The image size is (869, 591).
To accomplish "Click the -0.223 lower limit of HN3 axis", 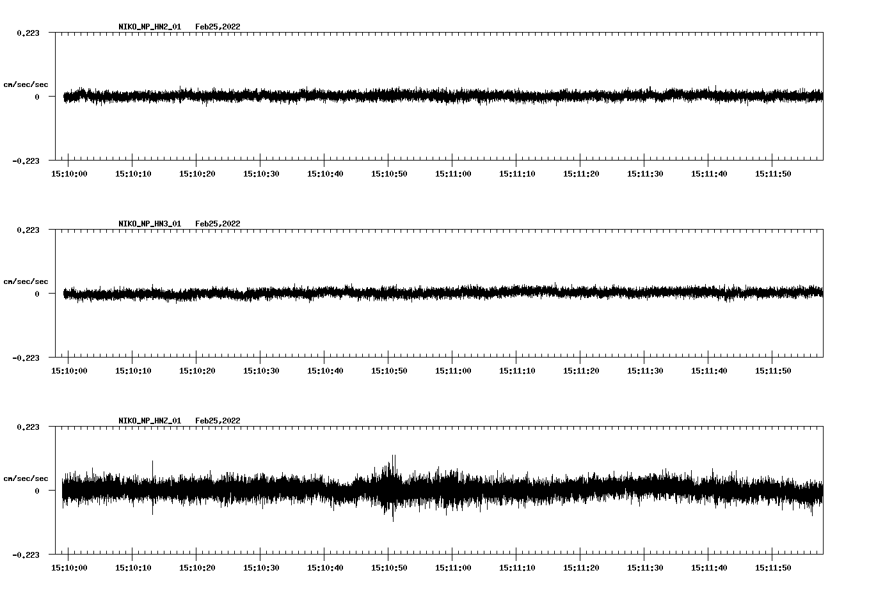I will (x=26, y=358).
